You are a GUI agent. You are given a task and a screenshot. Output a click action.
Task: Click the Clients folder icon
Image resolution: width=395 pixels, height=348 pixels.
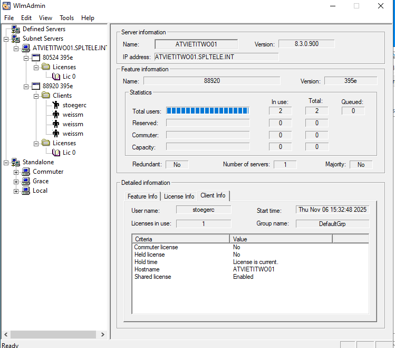pos(46,96)
